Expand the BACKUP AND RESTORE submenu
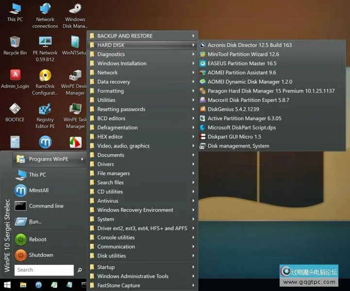Image resolution: width=350 pixels, height=291 pixels. [125, 36]
